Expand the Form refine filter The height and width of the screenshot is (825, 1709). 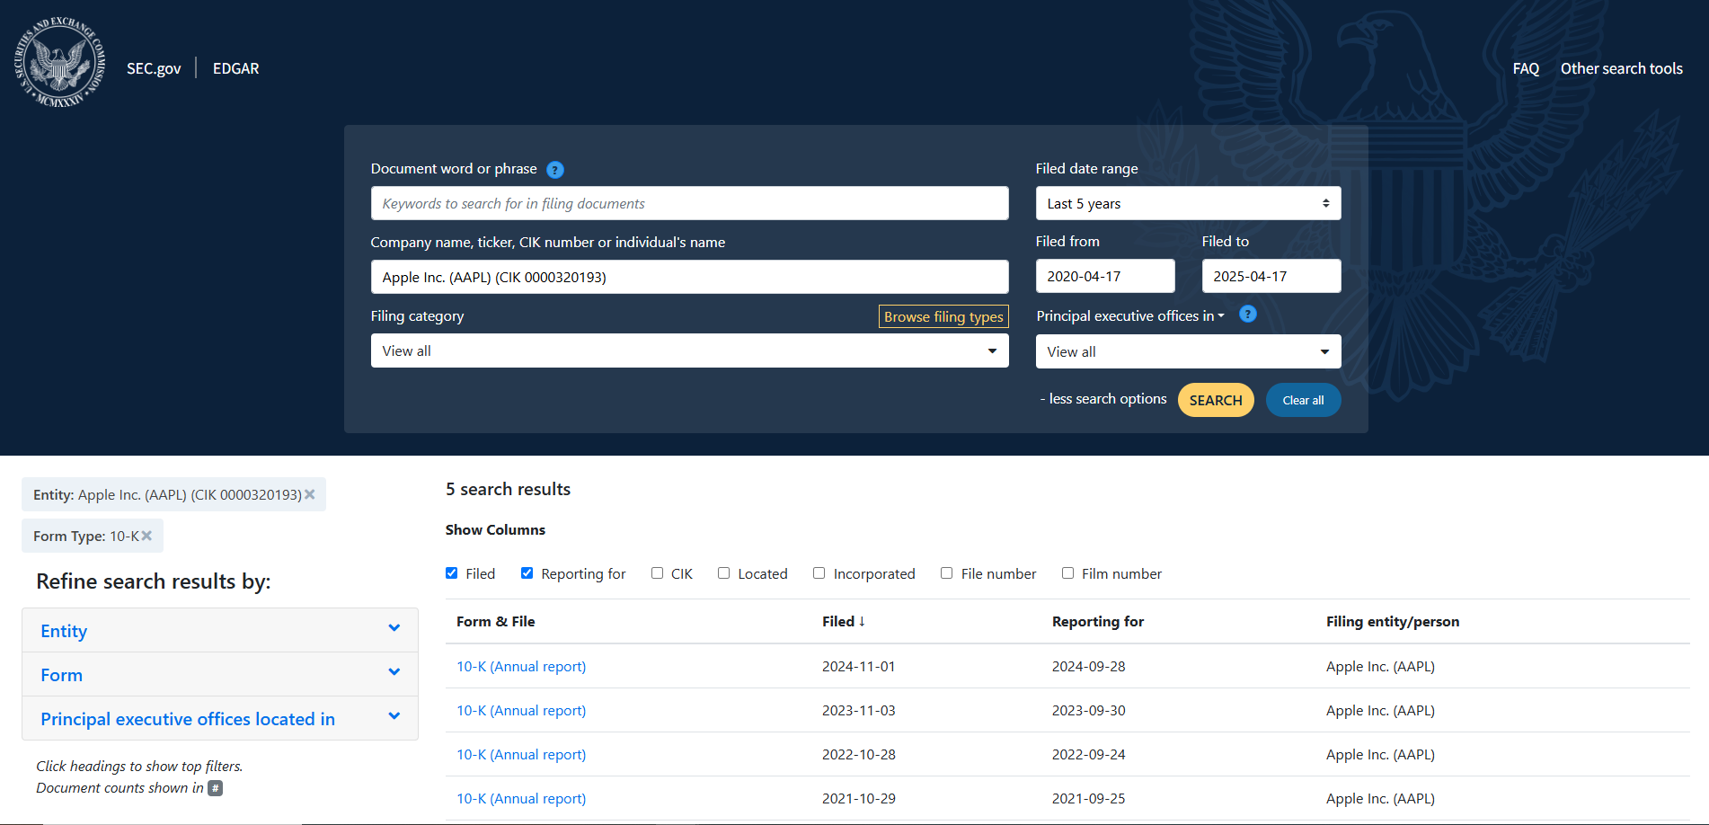[220, 674]
